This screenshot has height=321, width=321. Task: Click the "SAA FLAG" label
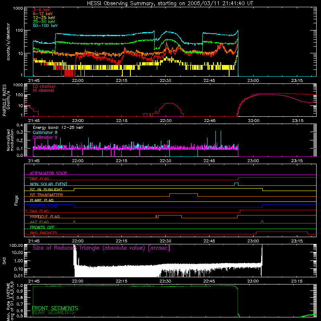[39, 211]
